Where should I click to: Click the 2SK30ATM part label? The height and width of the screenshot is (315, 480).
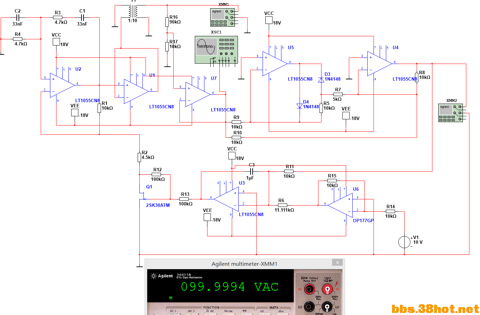click(x=158, y=205)
